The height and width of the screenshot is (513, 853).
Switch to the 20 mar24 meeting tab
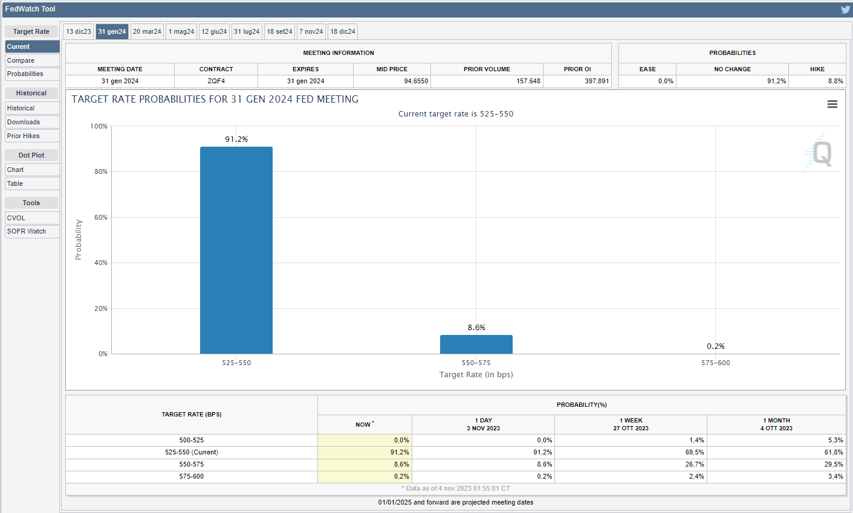click(147, 31)
